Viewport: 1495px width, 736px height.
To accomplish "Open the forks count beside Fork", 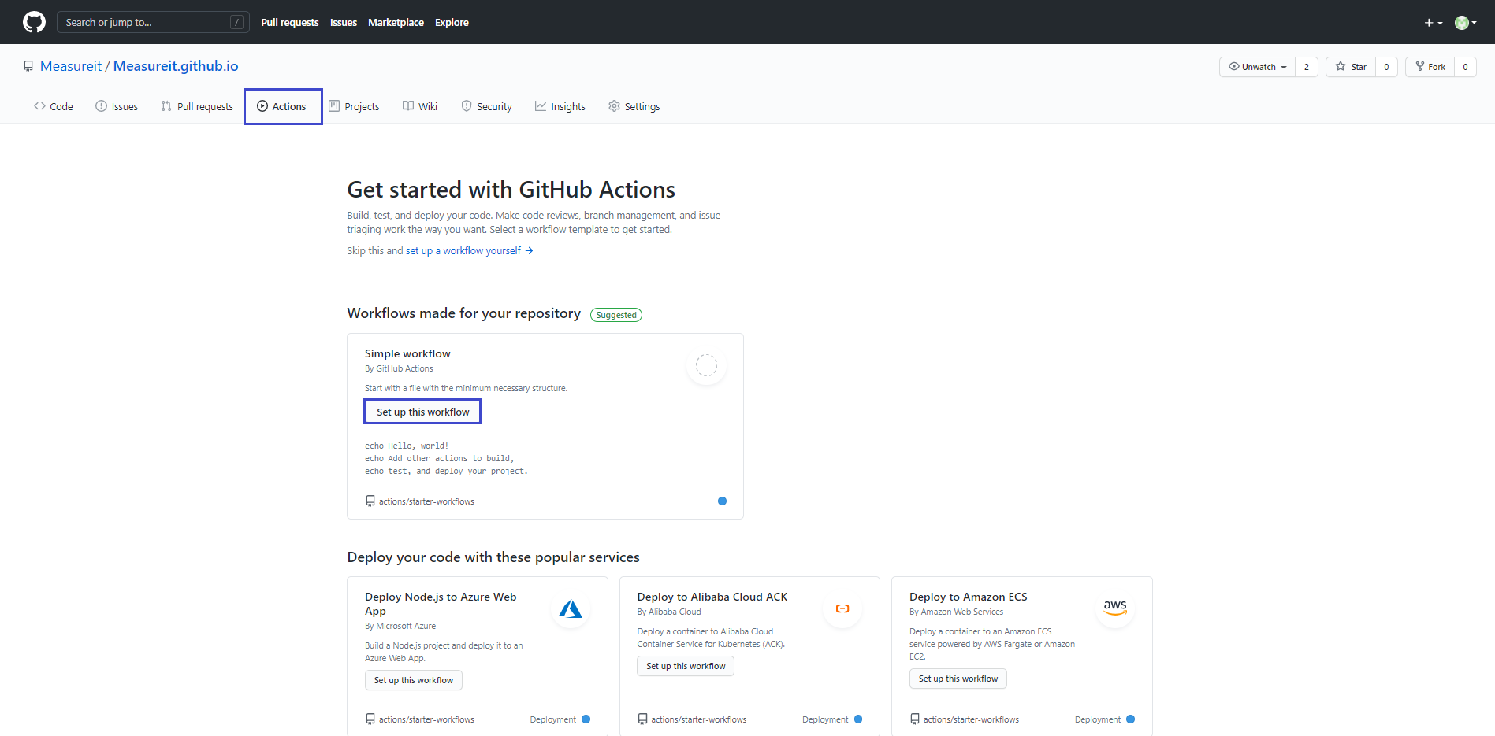I will pos(1466,67).
